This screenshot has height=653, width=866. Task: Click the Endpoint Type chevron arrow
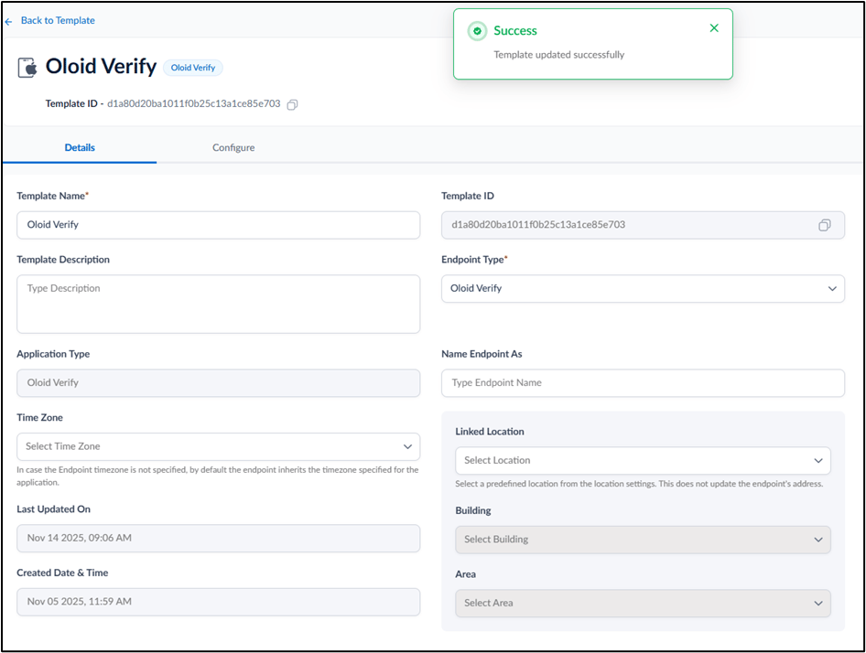pyautogui.click(x=832, y=289)
